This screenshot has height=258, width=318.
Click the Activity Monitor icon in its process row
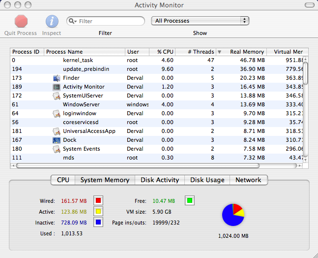click(x=57, y=87)
